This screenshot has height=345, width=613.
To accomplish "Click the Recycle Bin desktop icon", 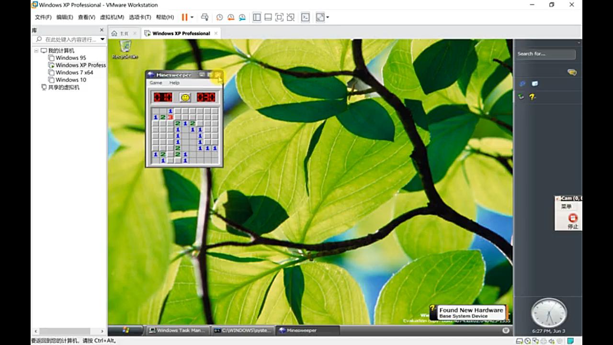I will [125, 49].
